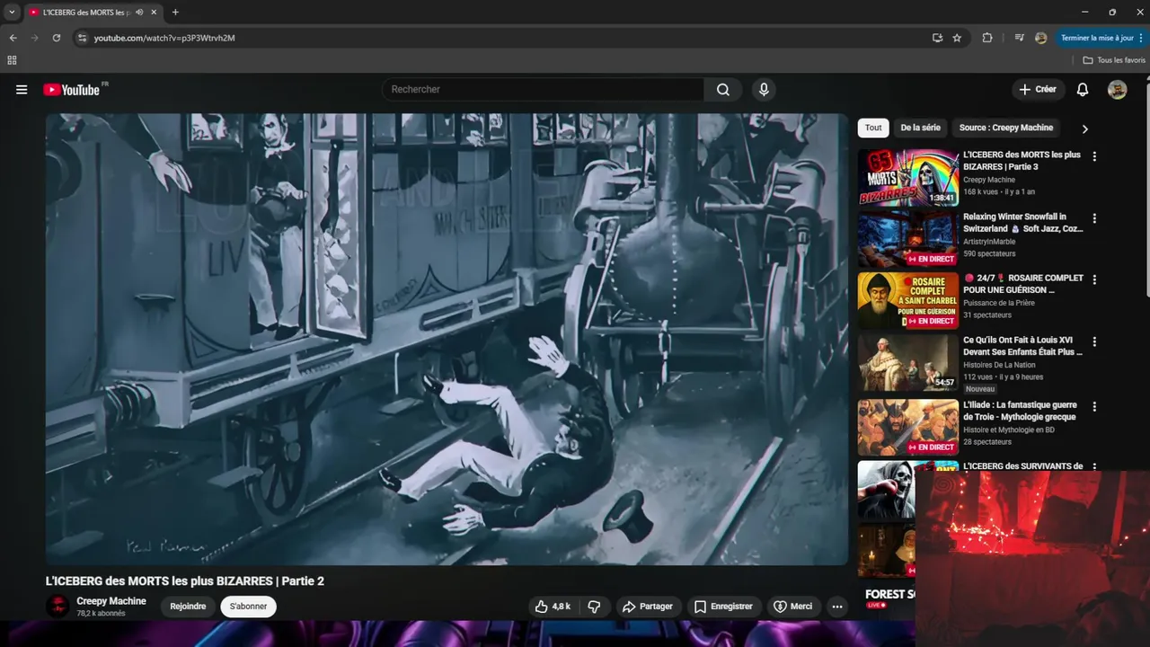Open options for L'ICEBERG Partie 3 video
Image resolution: width=1150 pixels, height=647 pixels.
(1094, 156)
